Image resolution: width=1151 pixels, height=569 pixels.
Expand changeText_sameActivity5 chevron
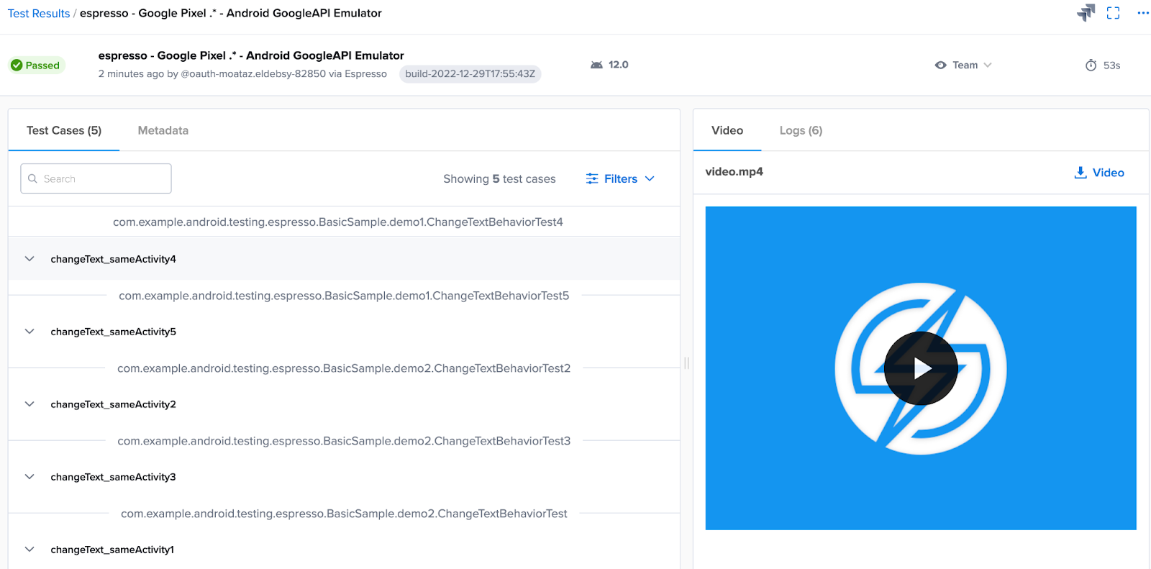click(29, 332)
